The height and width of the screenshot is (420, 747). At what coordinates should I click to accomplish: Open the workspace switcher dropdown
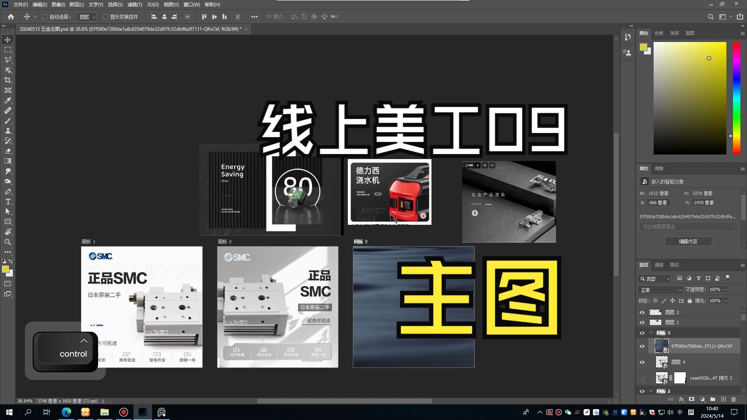pos(725,17)
